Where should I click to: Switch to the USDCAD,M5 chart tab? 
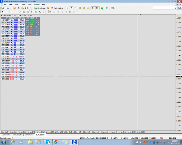pos(6,135)
